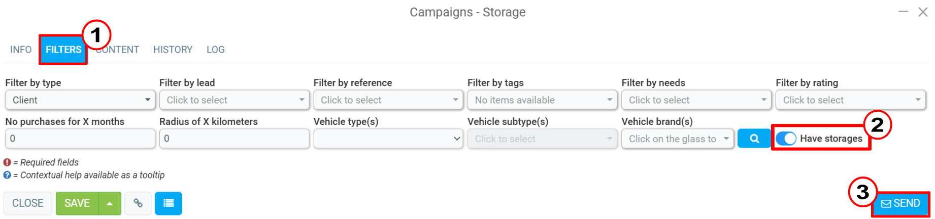The image size is (935, 219).
Task: Click the magnifying glass search button
Action: tap(754, 139)
